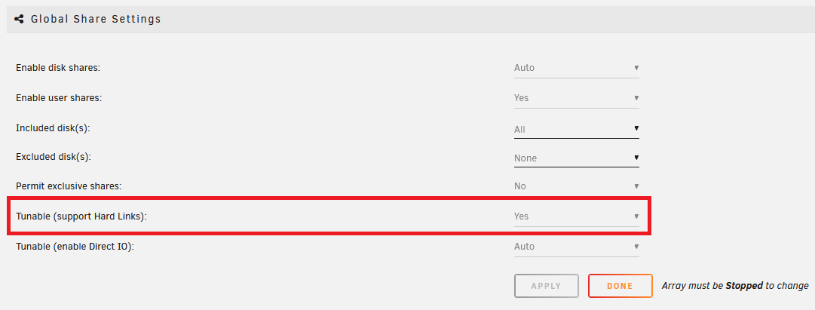Select the "Included disk(s):" label text
This screenshot has height=310, width=815.
pos(53,128)
